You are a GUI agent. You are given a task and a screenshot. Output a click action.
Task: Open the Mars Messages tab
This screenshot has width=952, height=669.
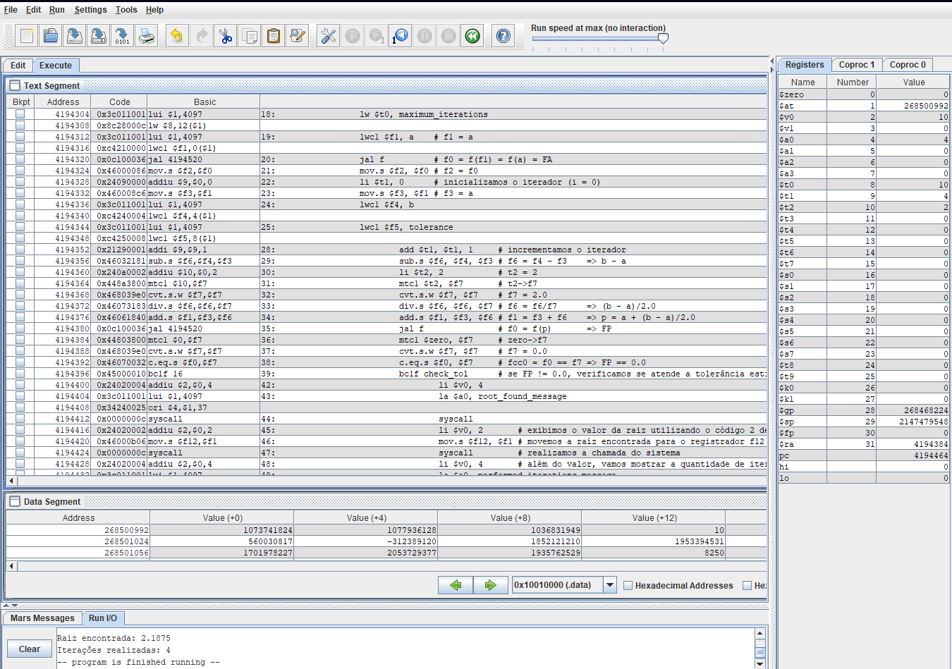[42, 618]
